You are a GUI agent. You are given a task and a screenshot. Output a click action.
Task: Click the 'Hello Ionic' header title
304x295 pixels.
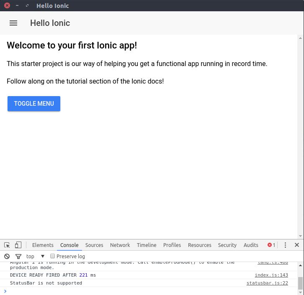pos(50,23)
